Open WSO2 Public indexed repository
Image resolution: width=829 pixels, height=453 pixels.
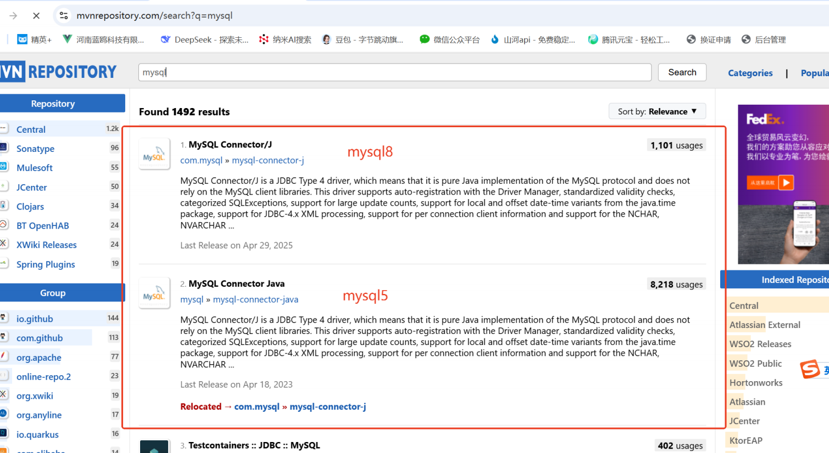click(x=755, y=364)
